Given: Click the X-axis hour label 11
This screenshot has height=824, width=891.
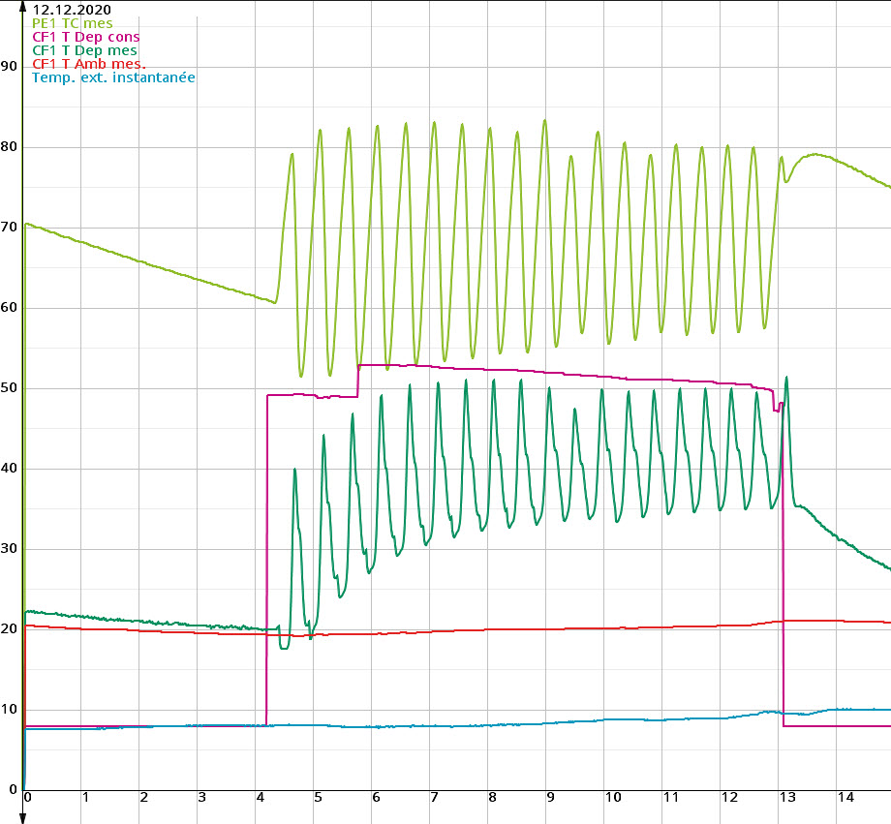Looking at the screenshot, I should pyautogui.click(x=671, y=797).
